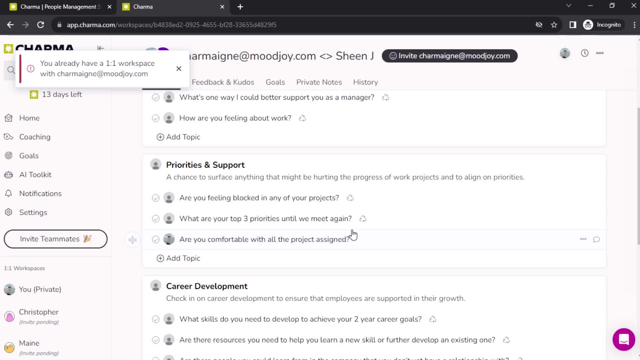Toggle recurring icon on 'resources you need'
The height and width of the screenshot is (360, 640).
click(506, 340)
